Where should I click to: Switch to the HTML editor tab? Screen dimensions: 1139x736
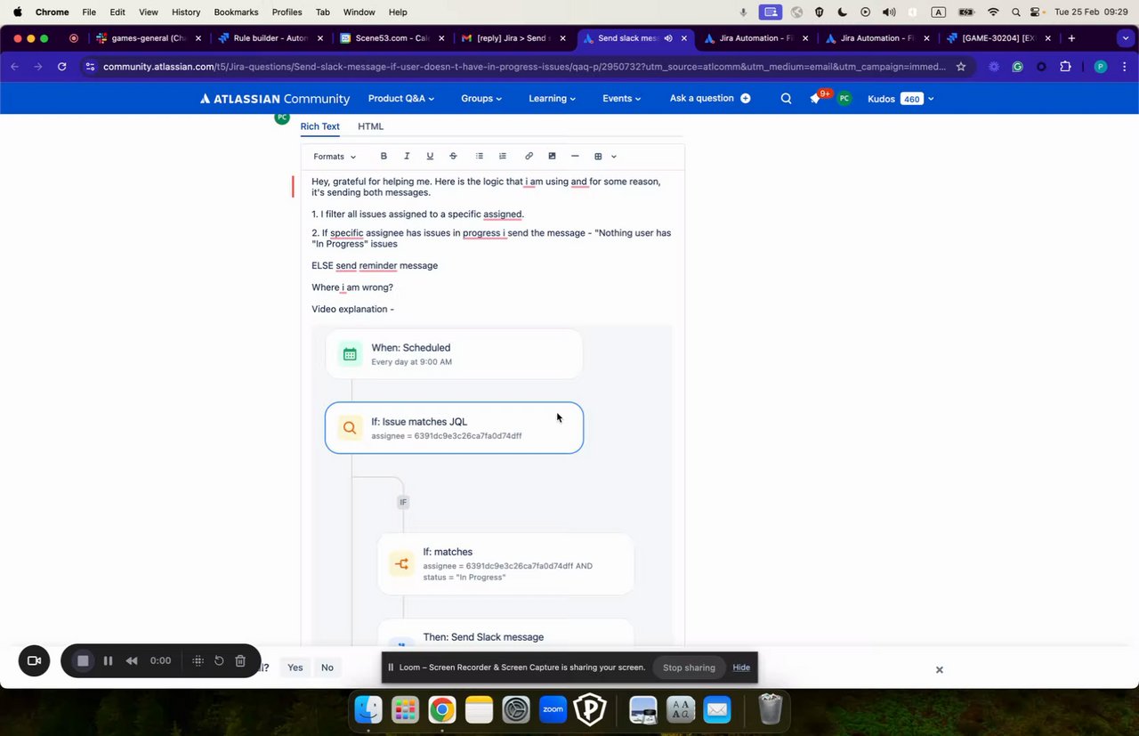tap(370, 126)
